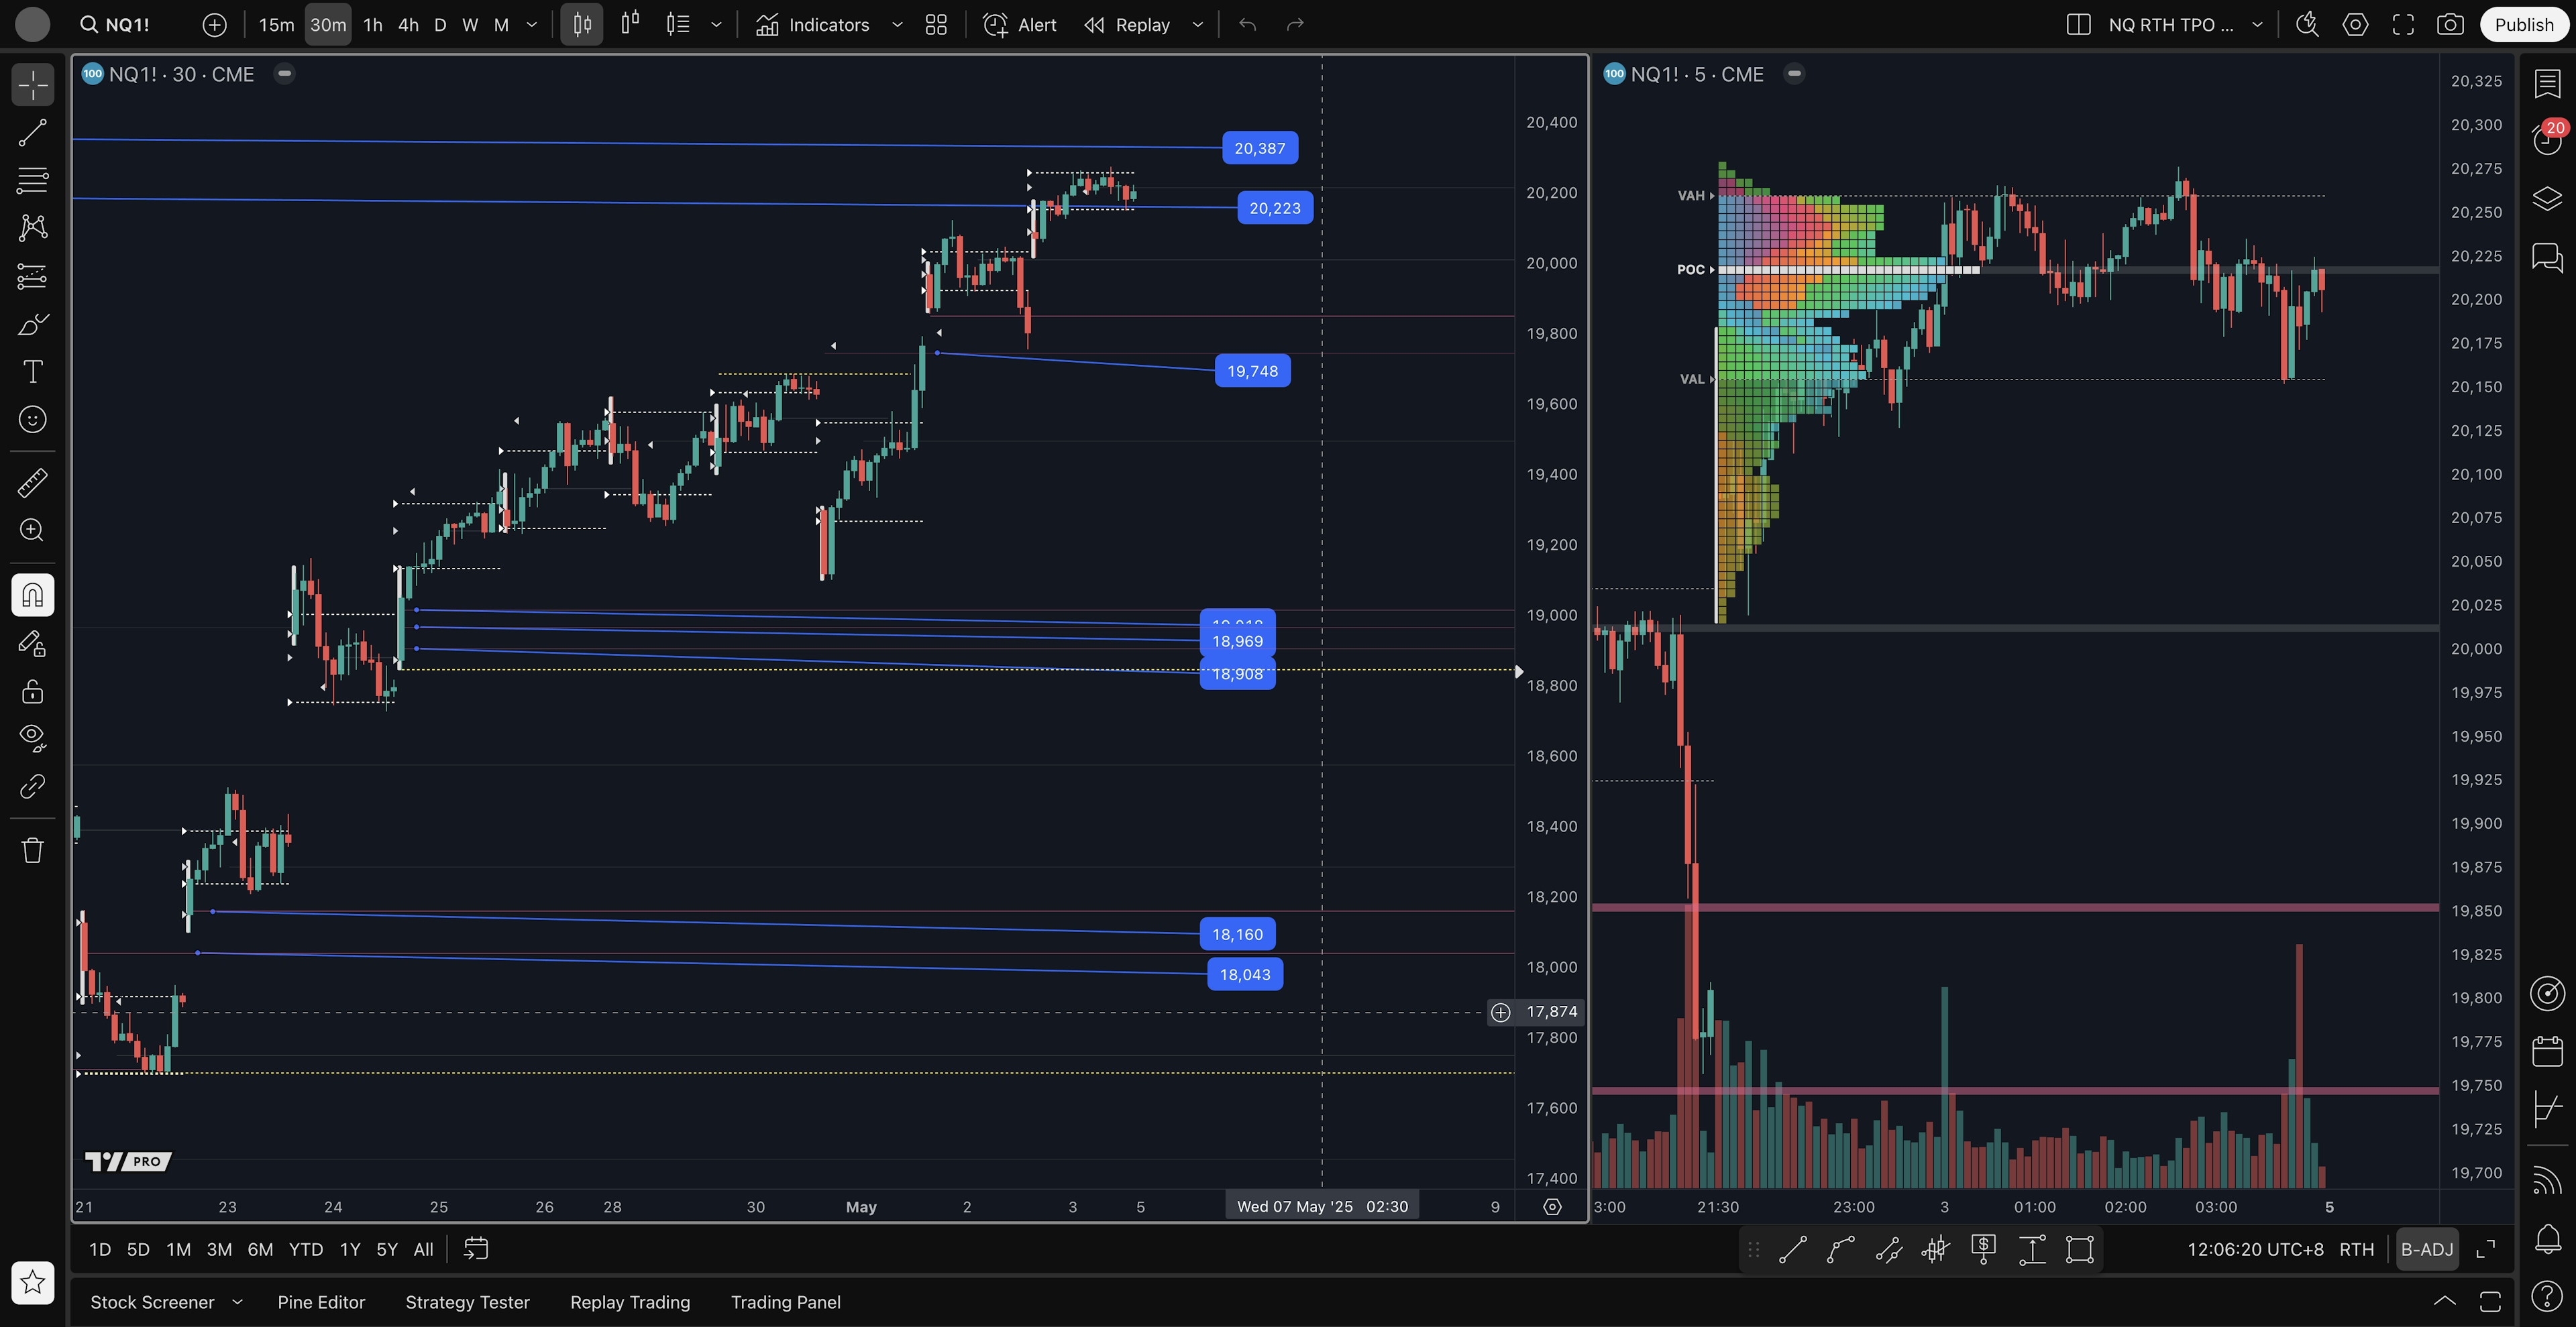
Task: Open the go to date calendar icon
Action: coord(476,1249)
